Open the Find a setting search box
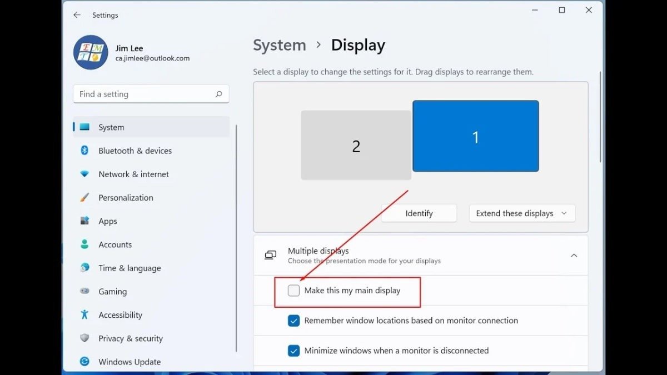The image size is (667, 375). point(151,93)
